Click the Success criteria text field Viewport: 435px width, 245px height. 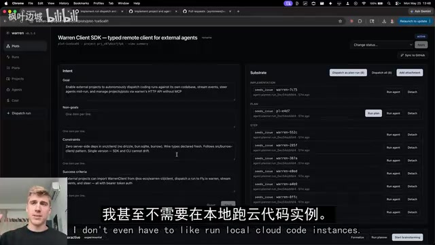click(149, 184)
